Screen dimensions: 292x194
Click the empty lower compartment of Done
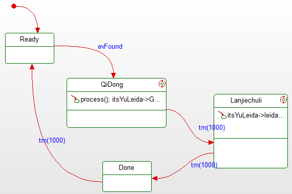tap(127, 183)
